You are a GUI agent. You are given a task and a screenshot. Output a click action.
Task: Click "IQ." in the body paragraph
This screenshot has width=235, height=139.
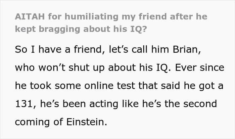[x=153, y=67]
